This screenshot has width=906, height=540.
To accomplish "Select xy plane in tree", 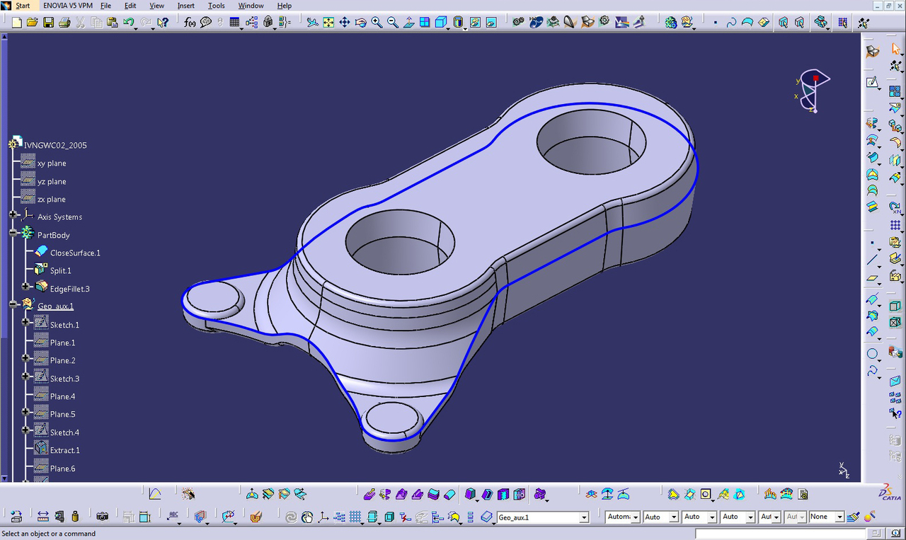I will point(52,163).
